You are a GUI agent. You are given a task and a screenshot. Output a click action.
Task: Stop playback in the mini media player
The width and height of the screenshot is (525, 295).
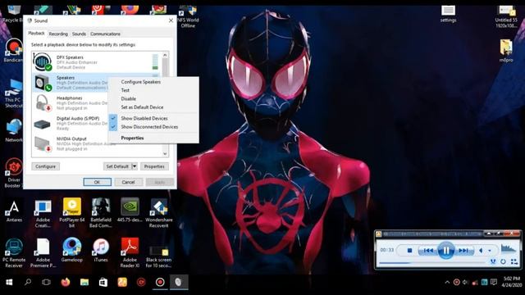point(409,250)
